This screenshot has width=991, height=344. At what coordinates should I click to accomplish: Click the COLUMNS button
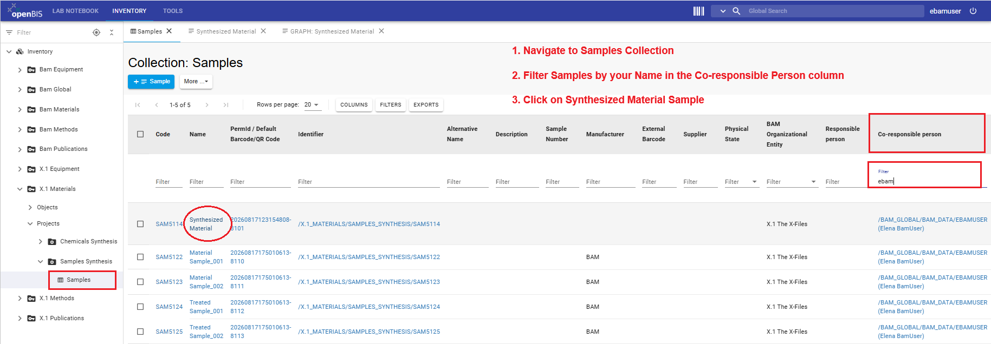click(354, 105)
